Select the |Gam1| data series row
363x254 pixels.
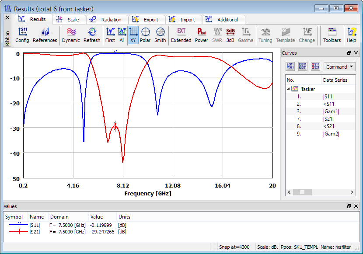[x=331, y=111]
